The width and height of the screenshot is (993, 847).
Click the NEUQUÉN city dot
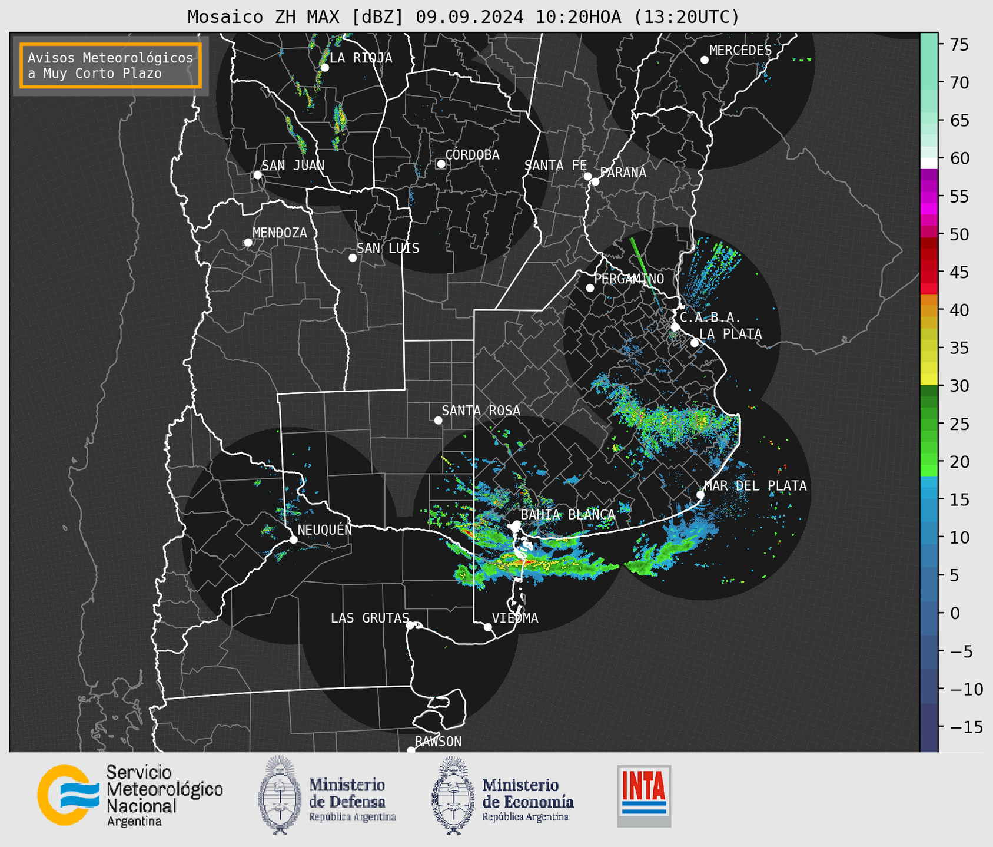pos(293,540)
